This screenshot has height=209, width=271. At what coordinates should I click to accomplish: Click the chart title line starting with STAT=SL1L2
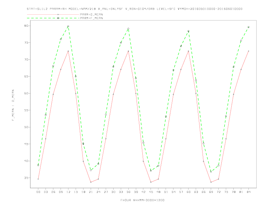pos(134,9)
